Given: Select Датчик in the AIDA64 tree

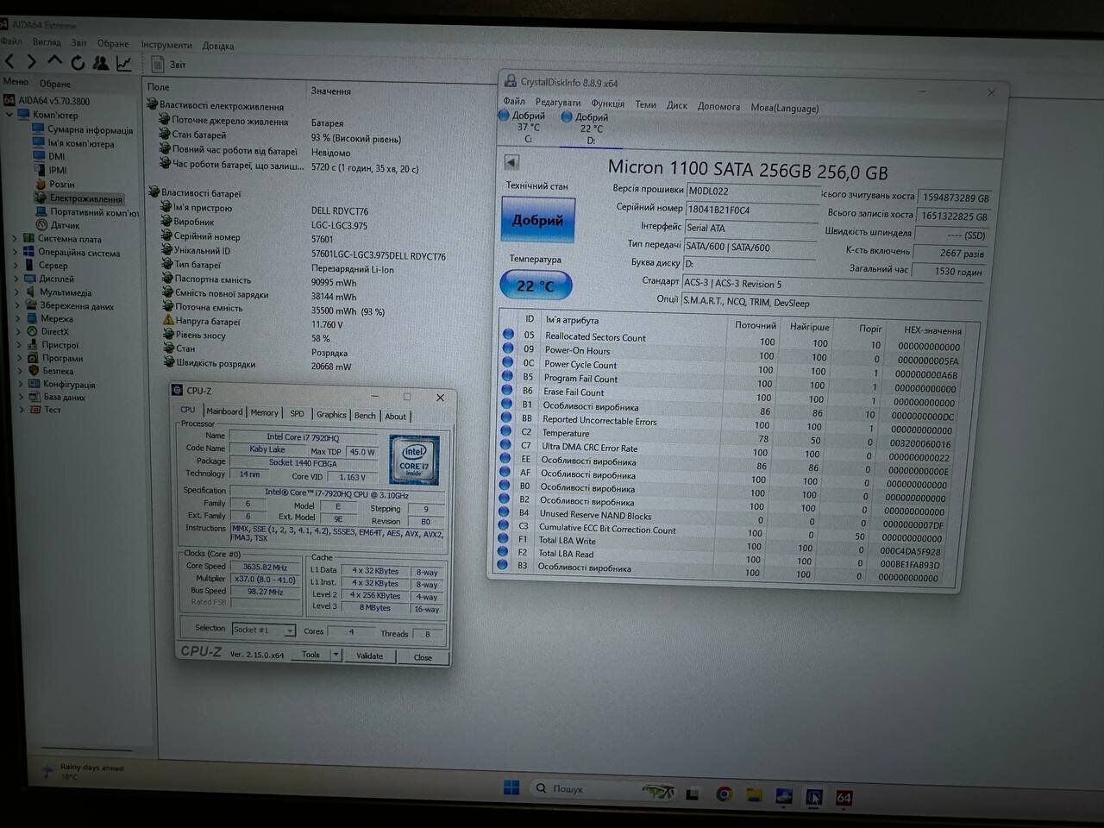Looking at the screenshot, I should 65,225.
